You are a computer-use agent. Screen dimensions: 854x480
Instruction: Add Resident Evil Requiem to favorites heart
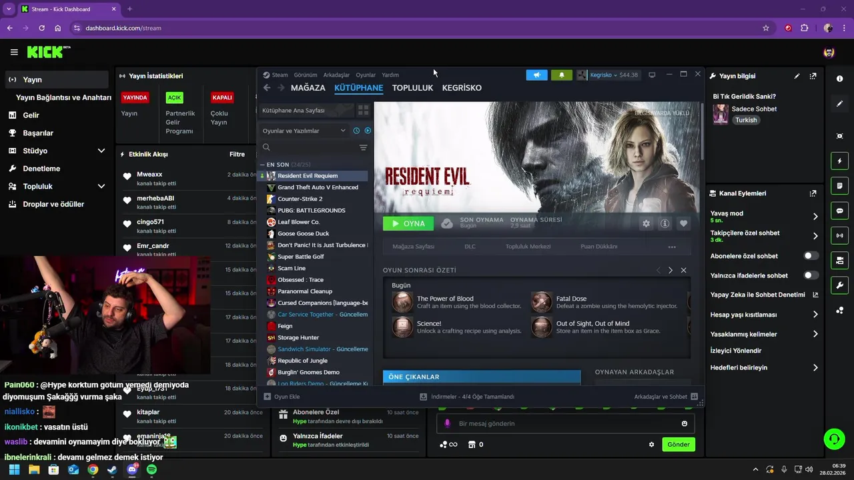pyautogui.click(x=683, y=224)
